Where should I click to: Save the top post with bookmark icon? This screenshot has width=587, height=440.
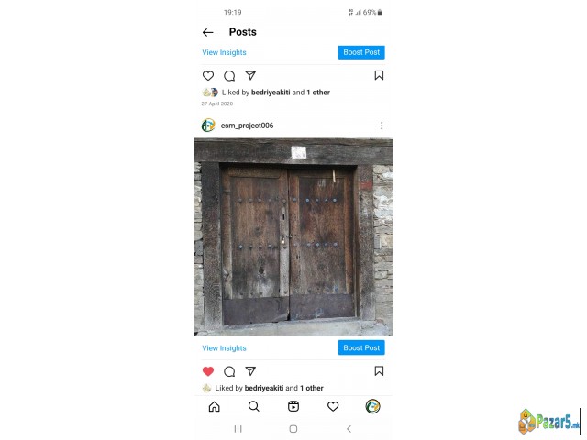point(379,75)
